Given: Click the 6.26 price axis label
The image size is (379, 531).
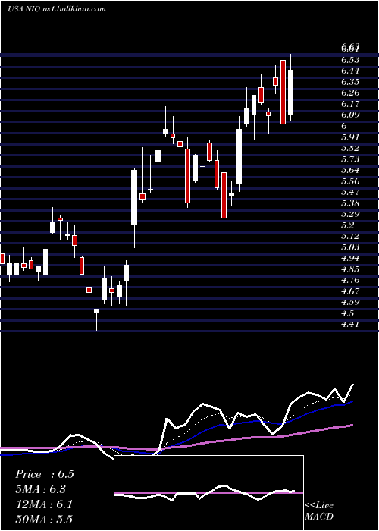Looking at the screenshot, I should [350, 93].
